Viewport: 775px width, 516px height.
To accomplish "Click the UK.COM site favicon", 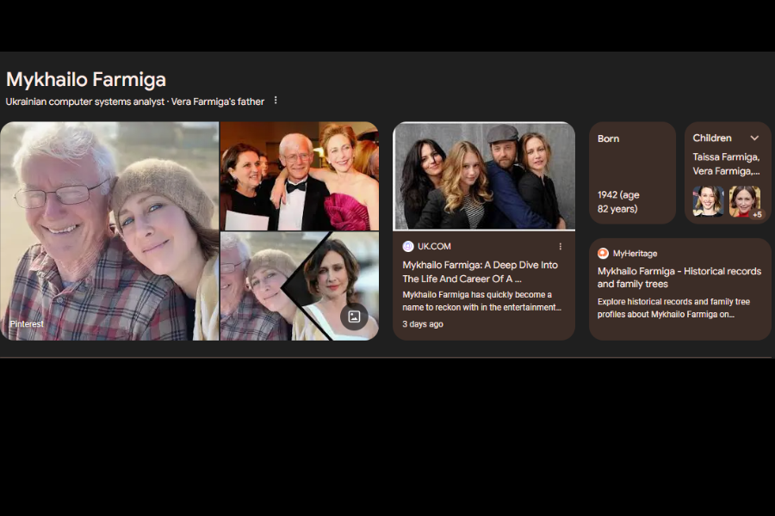I will (x=408, y=247).
